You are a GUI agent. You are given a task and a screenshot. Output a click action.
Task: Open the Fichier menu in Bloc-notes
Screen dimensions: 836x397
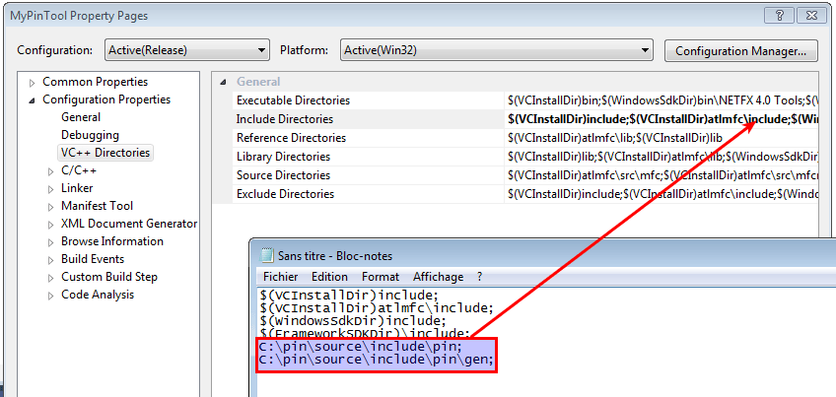280,277
